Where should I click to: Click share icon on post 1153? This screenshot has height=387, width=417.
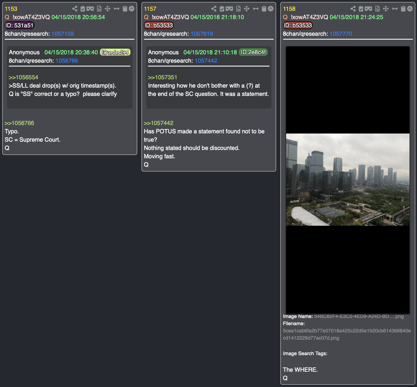coord(75,9)
